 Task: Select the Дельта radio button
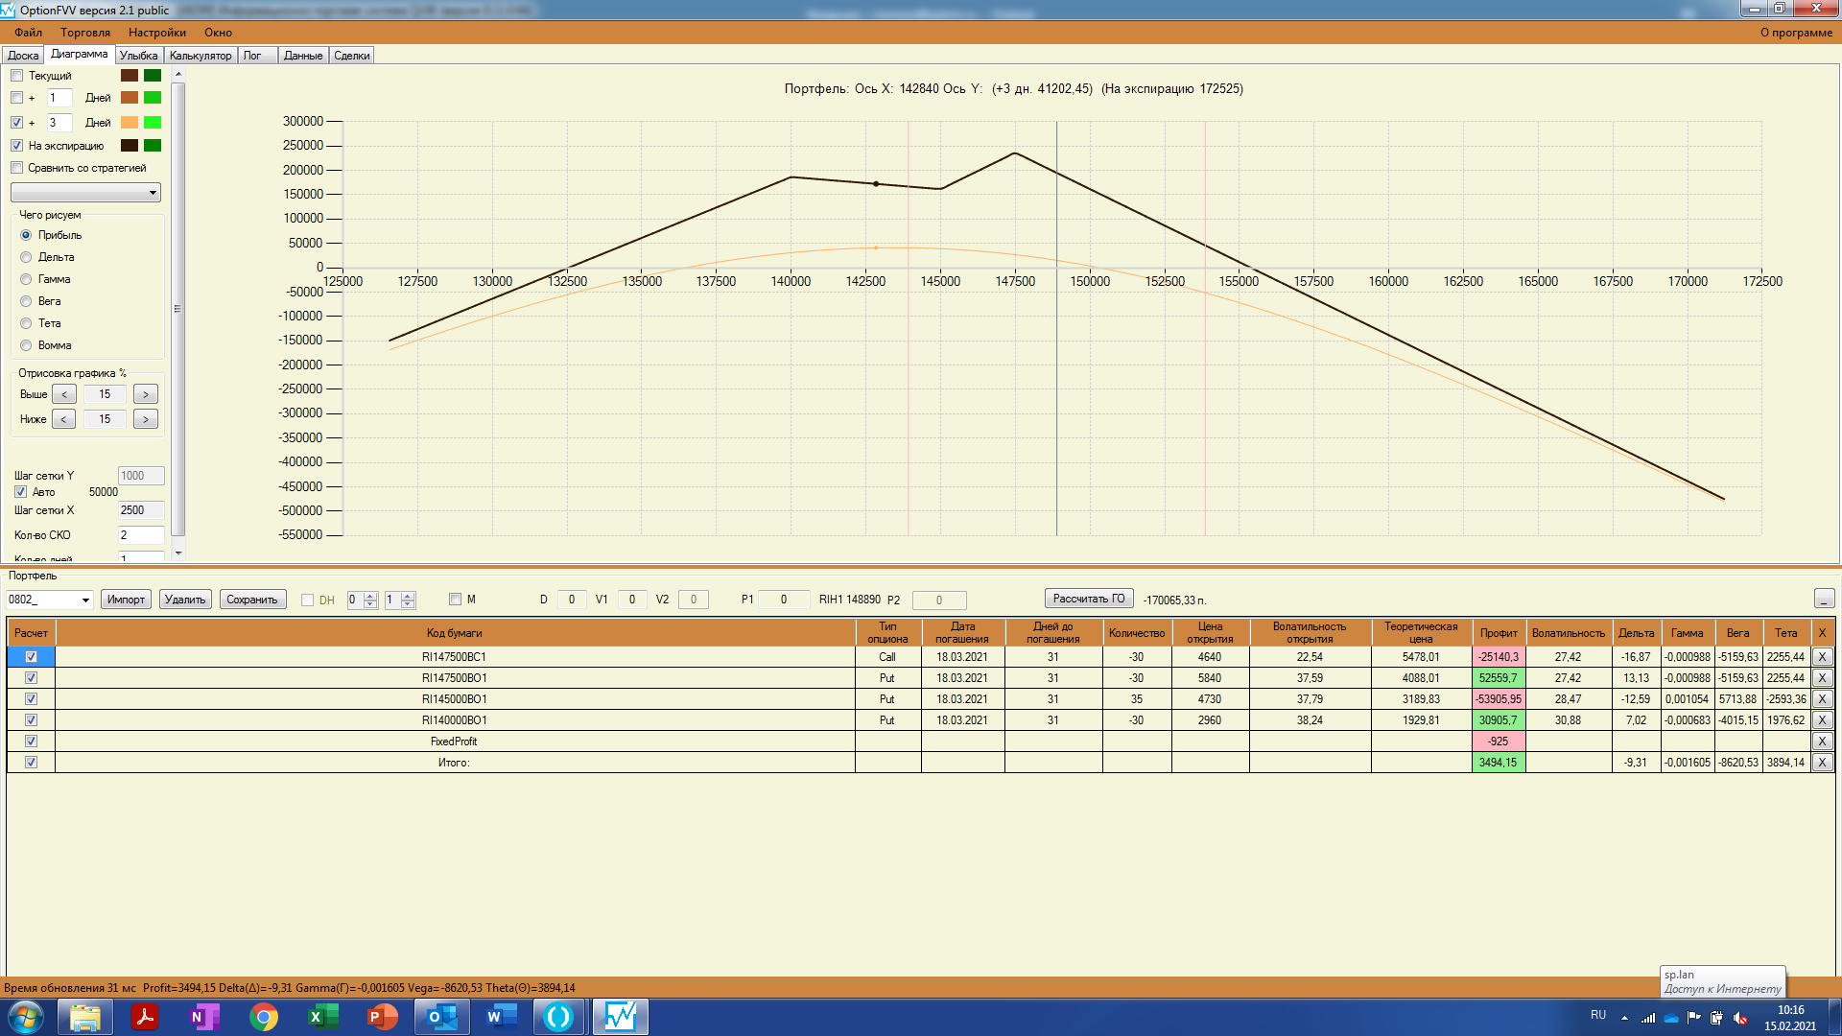click(26, 257)
